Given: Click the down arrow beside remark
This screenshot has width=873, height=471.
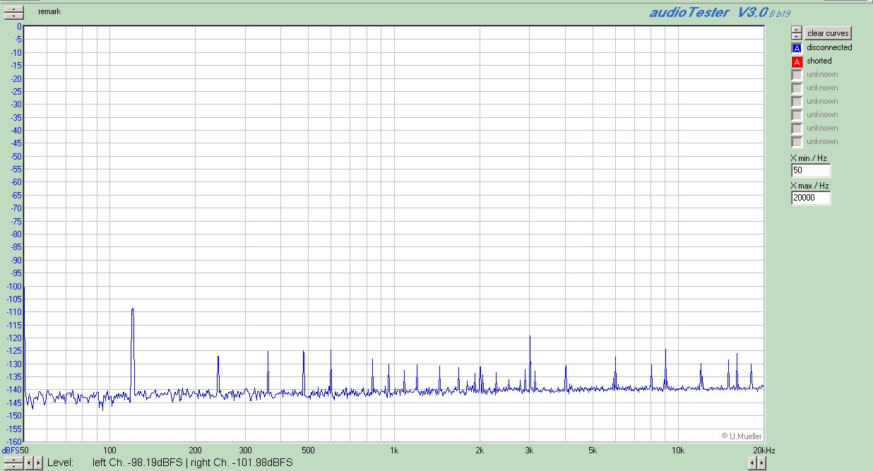Looking at the screenshot, I should coord(13,15).
